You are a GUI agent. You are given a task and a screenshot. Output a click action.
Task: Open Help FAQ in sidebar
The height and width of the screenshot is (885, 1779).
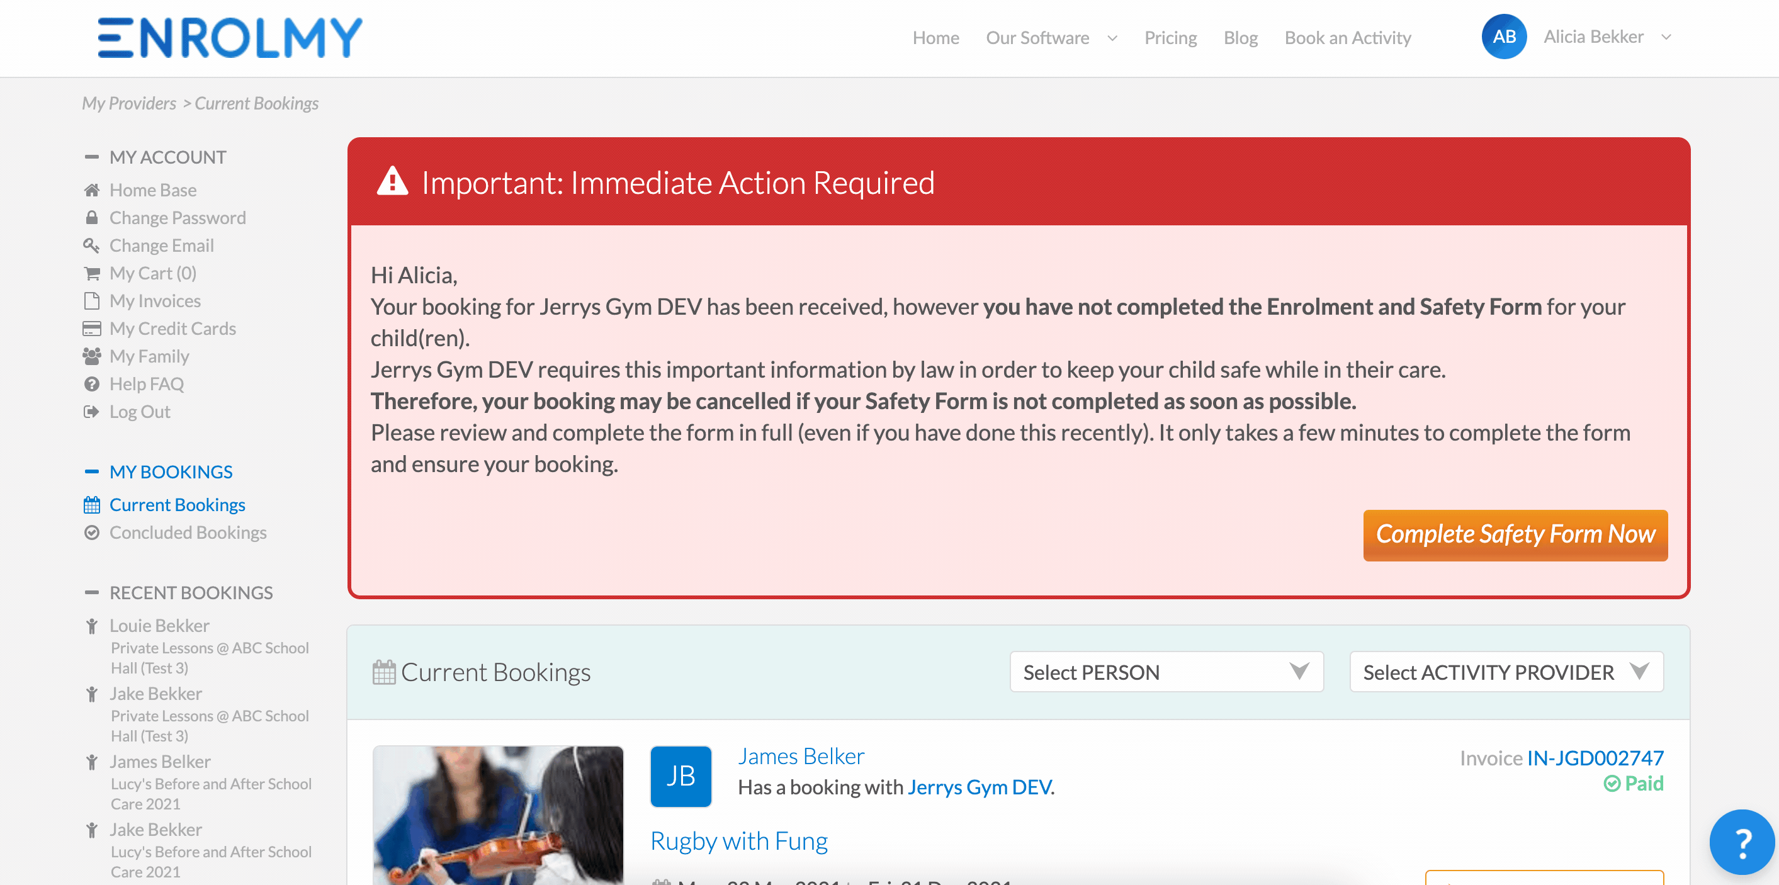point(147,384)
